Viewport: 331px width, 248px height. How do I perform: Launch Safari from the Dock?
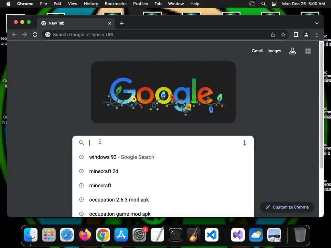pyautogui.click(x=67, y=235)
